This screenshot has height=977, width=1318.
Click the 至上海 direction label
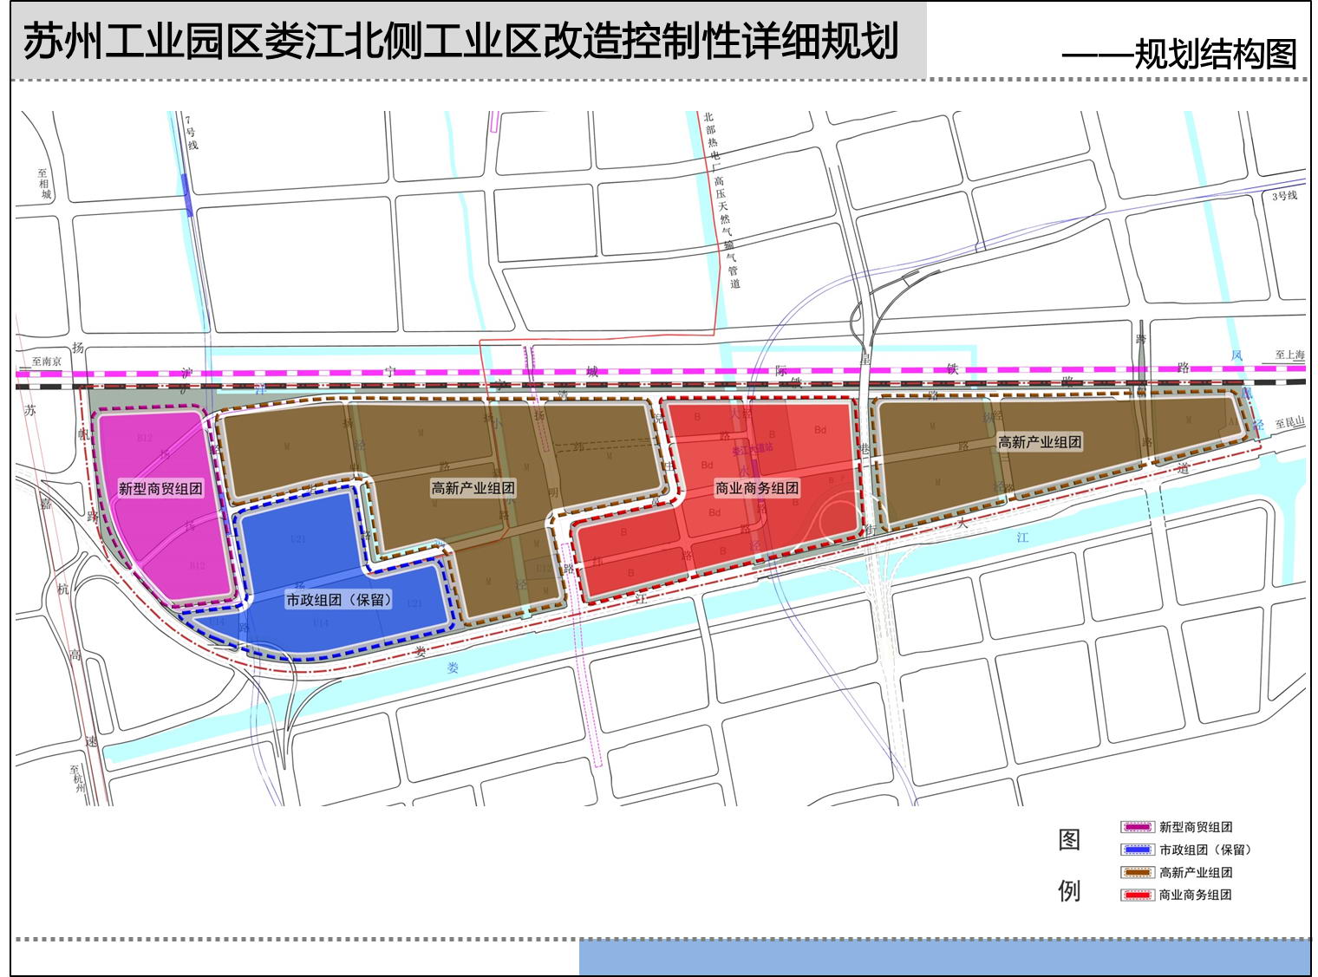pos(1289,354)
